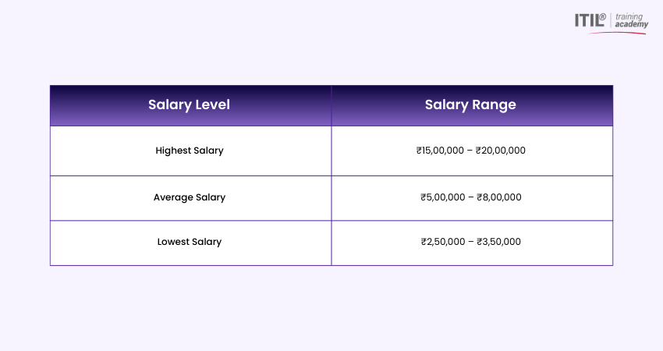The width and height of the screenshot is (663, 351).
Task: Click the training academy logo text
Action: 631,20
